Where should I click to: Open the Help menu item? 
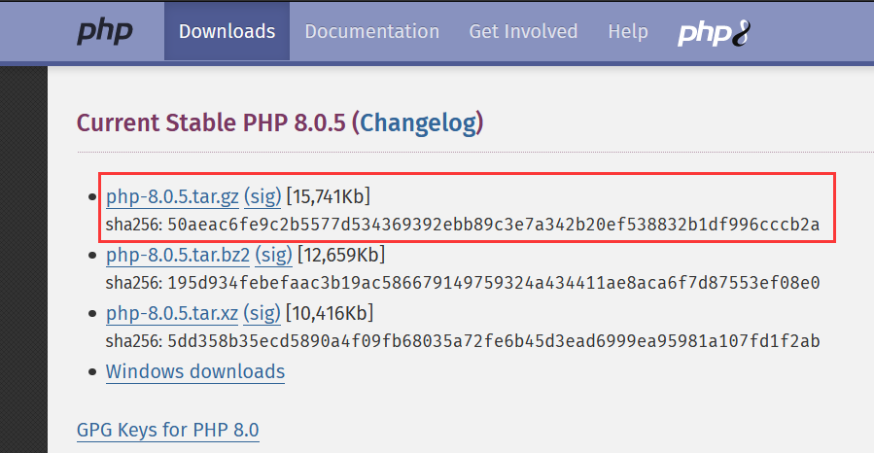(x=628, y=31)
